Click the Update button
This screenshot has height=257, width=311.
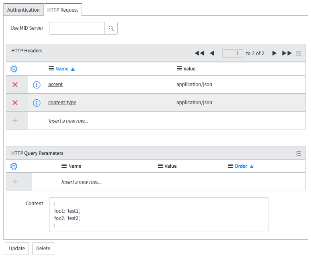click(17, 249)
